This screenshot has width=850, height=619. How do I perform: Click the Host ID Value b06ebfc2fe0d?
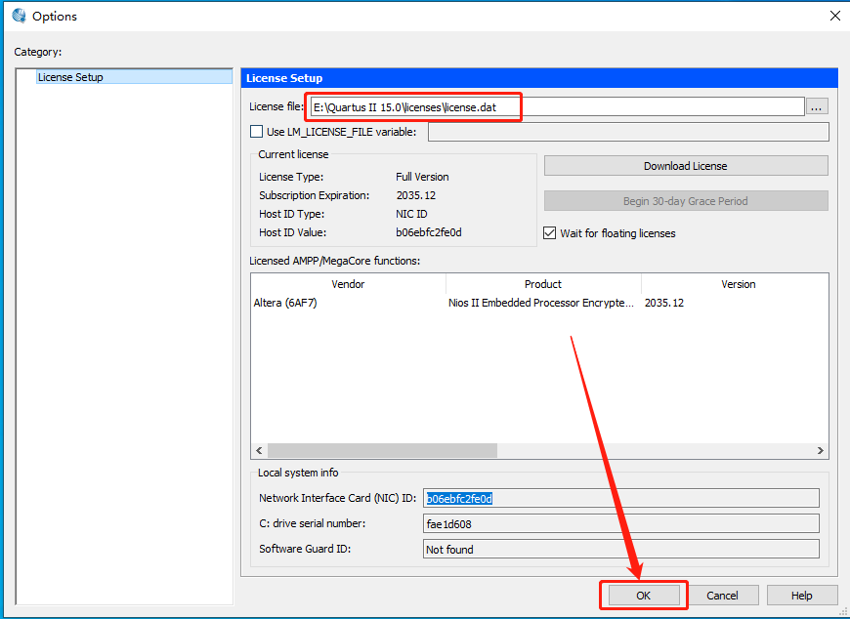click(x=429, y=232)
